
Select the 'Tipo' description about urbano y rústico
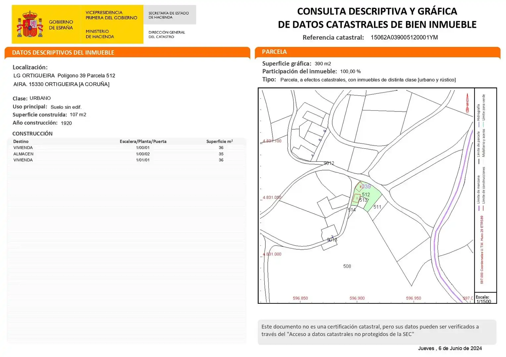(368, 80)
